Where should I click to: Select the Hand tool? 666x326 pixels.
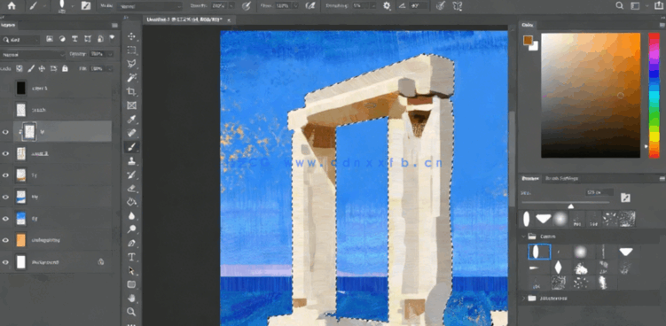(x=131, y=298)
